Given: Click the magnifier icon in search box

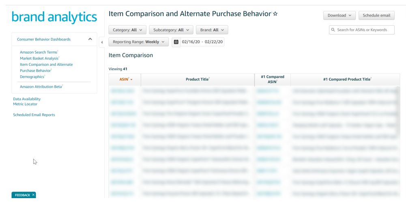Looking at the screenshot, I should tap(333, 30).
